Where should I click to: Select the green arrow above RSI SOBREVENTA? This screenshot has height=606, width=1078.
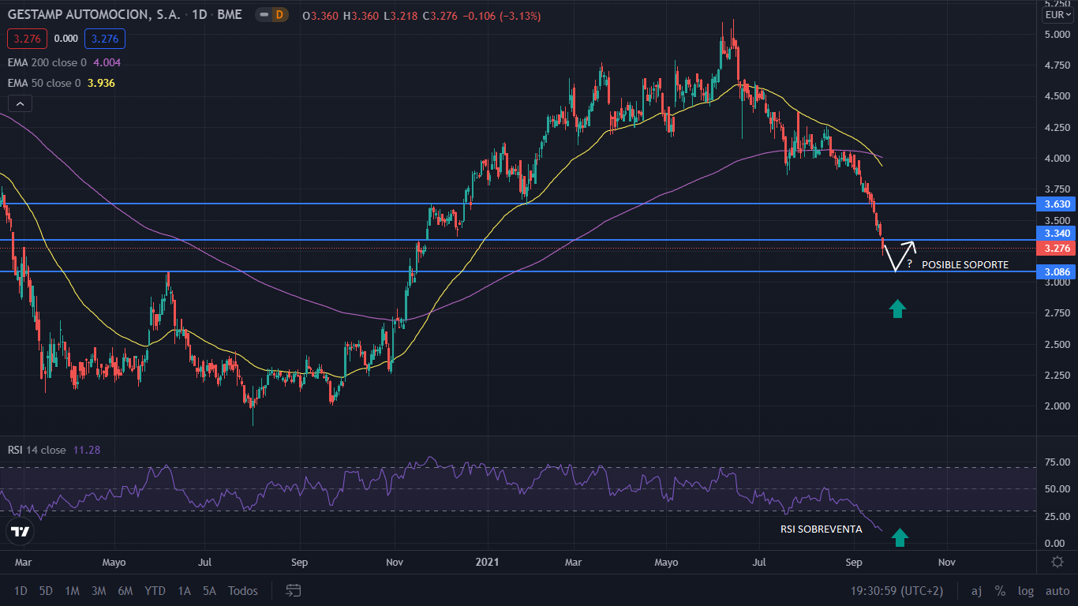(x=899, y=537)
